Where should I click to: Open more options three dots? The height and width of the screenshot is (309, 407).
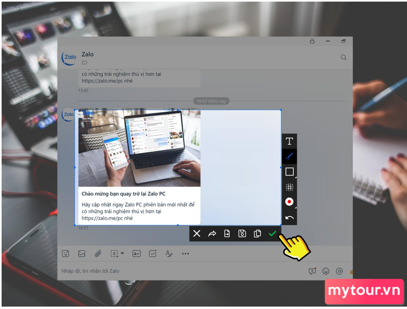click(185, 253)
